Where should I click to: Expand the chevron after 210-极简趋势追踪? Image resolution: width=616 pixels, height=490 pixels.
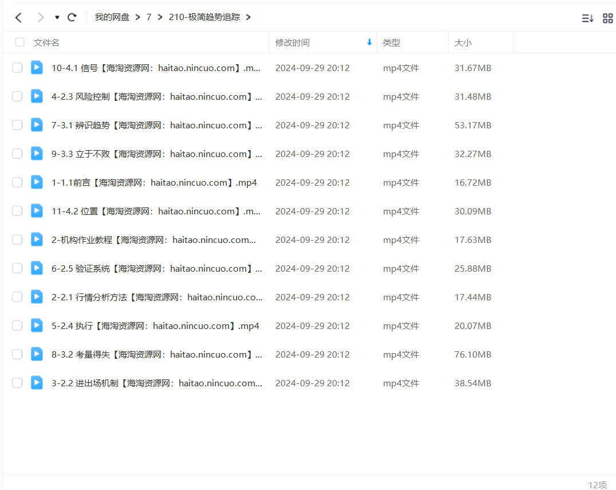point(248,17)
